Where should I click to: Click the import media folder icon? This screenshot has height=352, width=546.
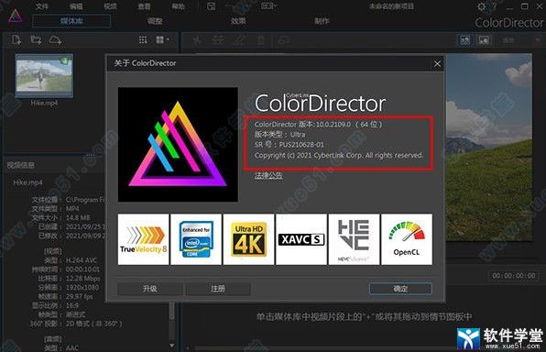(x=36, y=40)
